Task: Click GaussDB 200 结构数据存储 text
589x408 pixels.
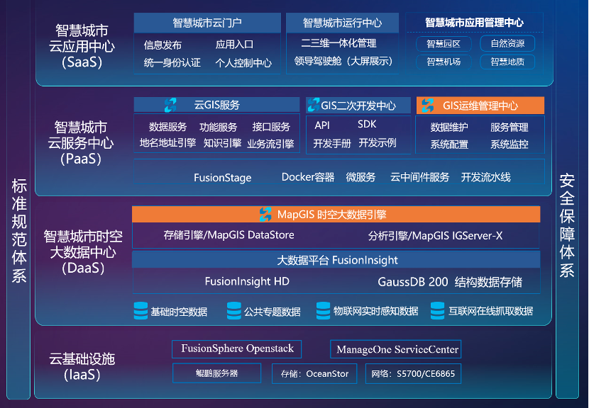Action: [x=450, y=282]
